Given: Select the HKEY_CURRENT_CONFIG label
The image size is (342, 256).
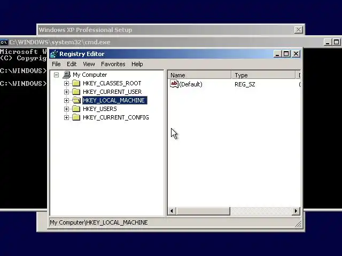Looking at the screenshot, I should (x=116, y=117).
